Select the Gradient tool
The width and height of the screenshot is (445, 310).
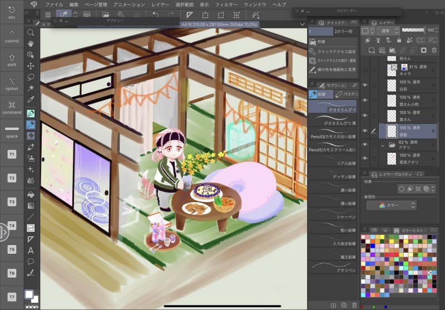point(31,206)
